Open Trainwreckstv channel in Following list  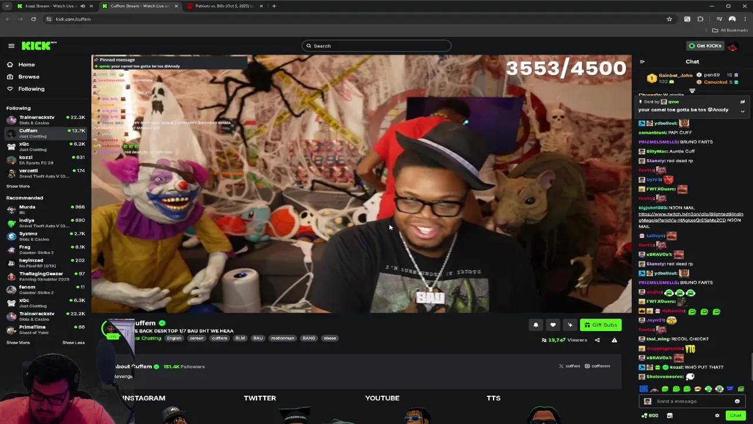tap(46, 120)
